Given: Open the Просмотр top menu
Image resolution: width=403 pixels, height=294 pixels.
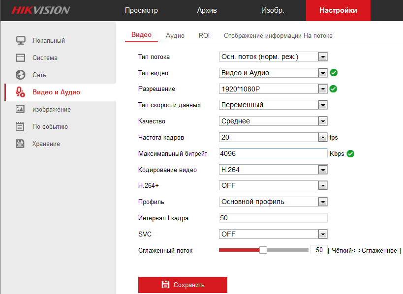Looking at the screenshot, I should click(141, 10).
